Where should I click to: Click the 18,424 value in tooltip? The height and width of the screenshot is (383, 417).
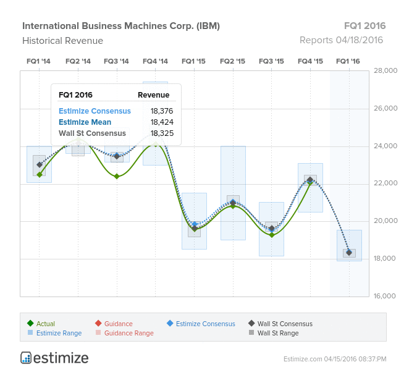(x=162, y=122)
